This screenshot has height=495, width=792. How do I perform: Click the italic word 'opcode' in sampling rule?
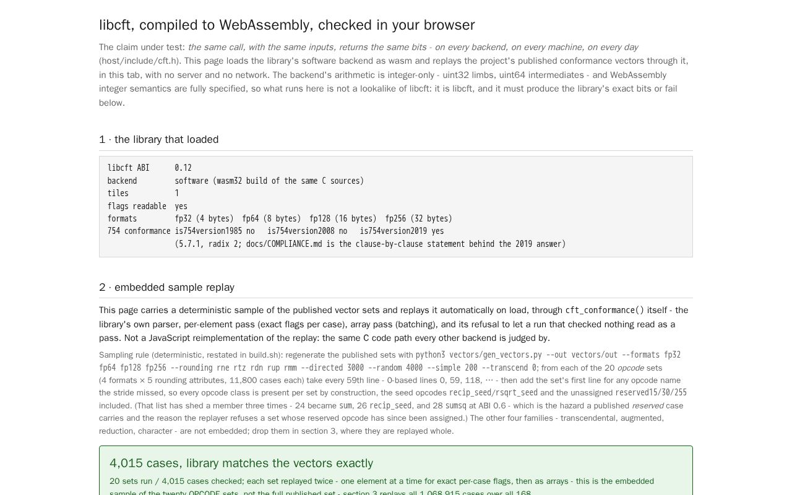coord(631,368)
